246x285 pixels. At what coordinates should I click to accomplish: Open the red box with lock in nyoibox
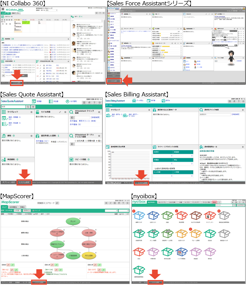pos(210,215)
